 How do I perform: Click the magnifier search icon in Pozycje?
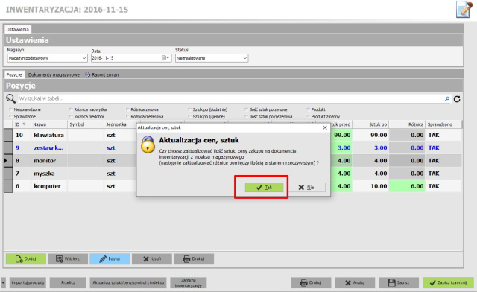coord(10,98)
